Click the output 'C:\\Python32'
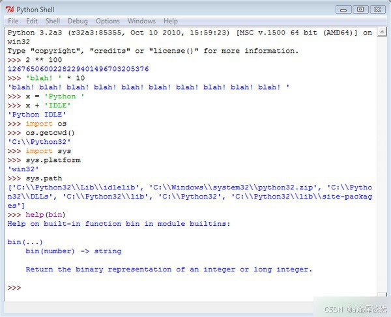Image resolution: width=391 pixels, height=317 pixels. point(39,142)
